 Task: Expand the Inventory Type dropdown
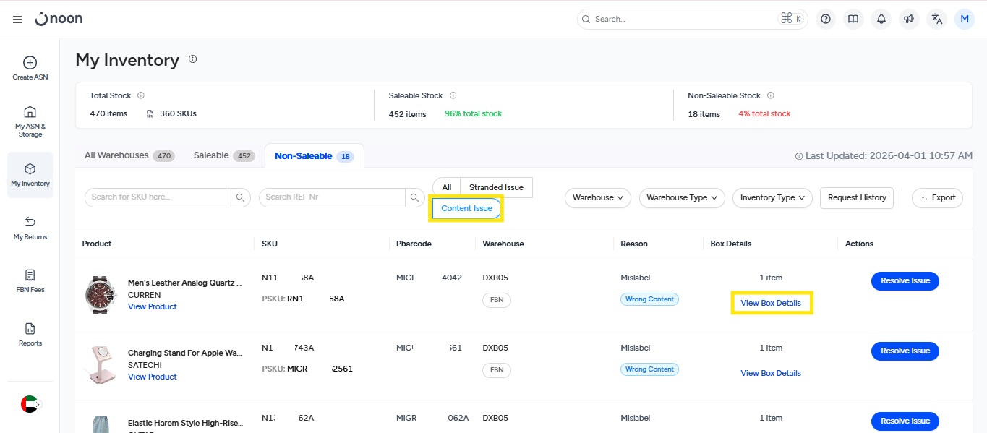tap(772, 197)
